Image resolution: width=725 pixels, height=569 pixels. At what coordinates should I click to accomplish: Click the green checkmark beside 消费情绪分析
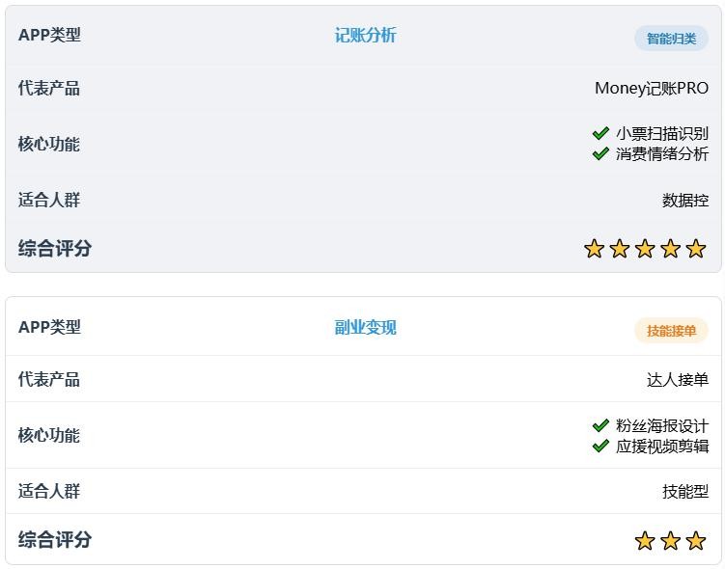point(600,153)
